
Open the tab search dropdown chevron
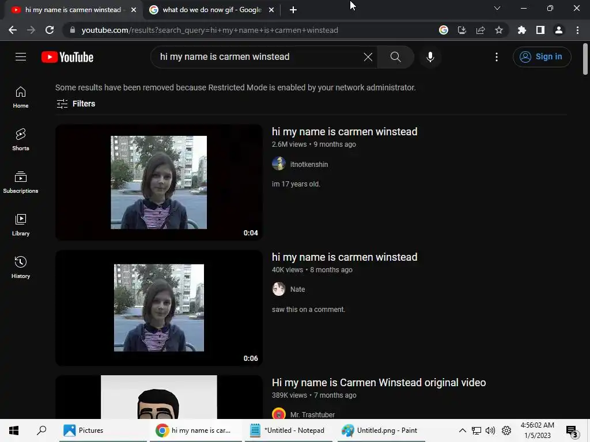497,8
